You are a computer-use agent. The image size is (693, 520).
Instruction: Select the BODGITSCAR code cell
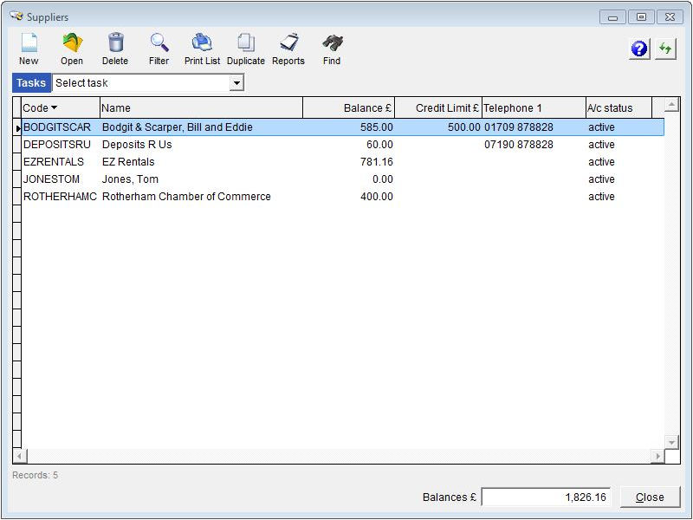click(x=61, y=127)
